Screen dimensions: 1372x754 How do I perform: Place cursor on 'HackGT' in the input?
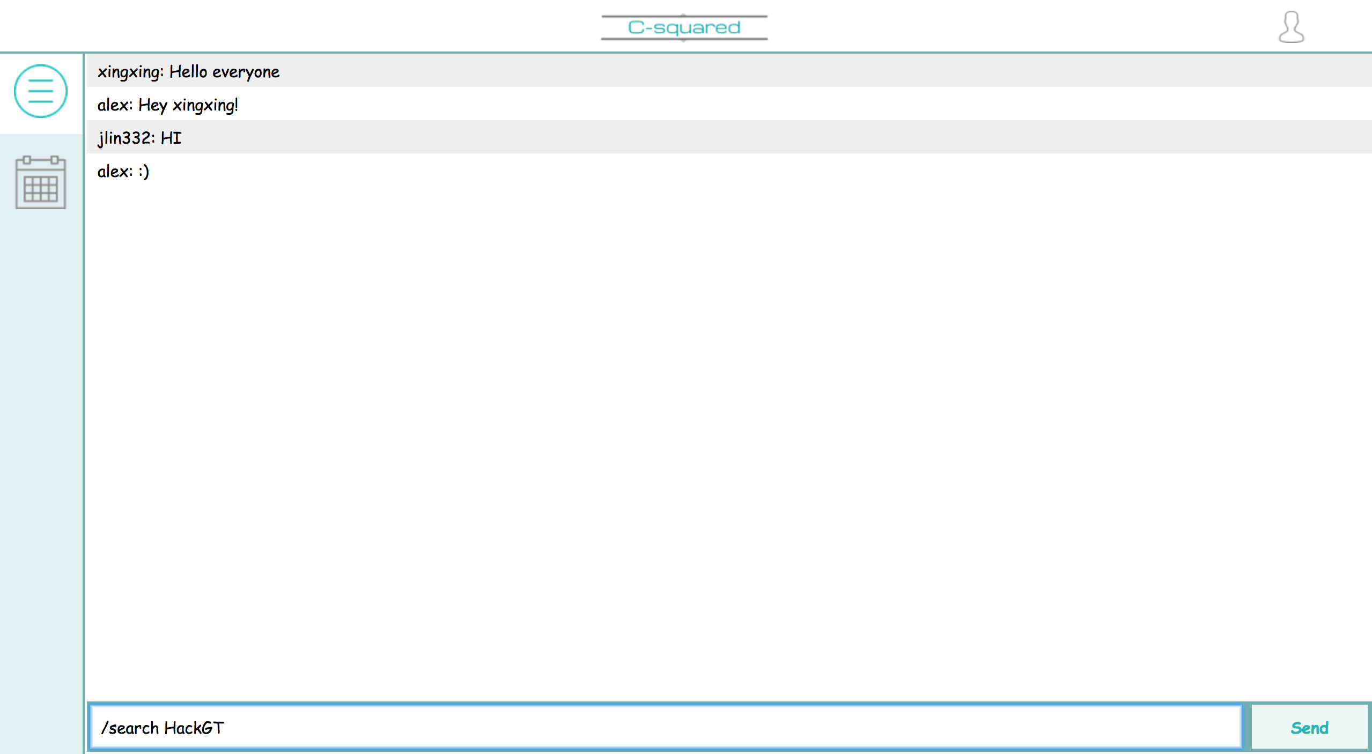click(194, 728)
